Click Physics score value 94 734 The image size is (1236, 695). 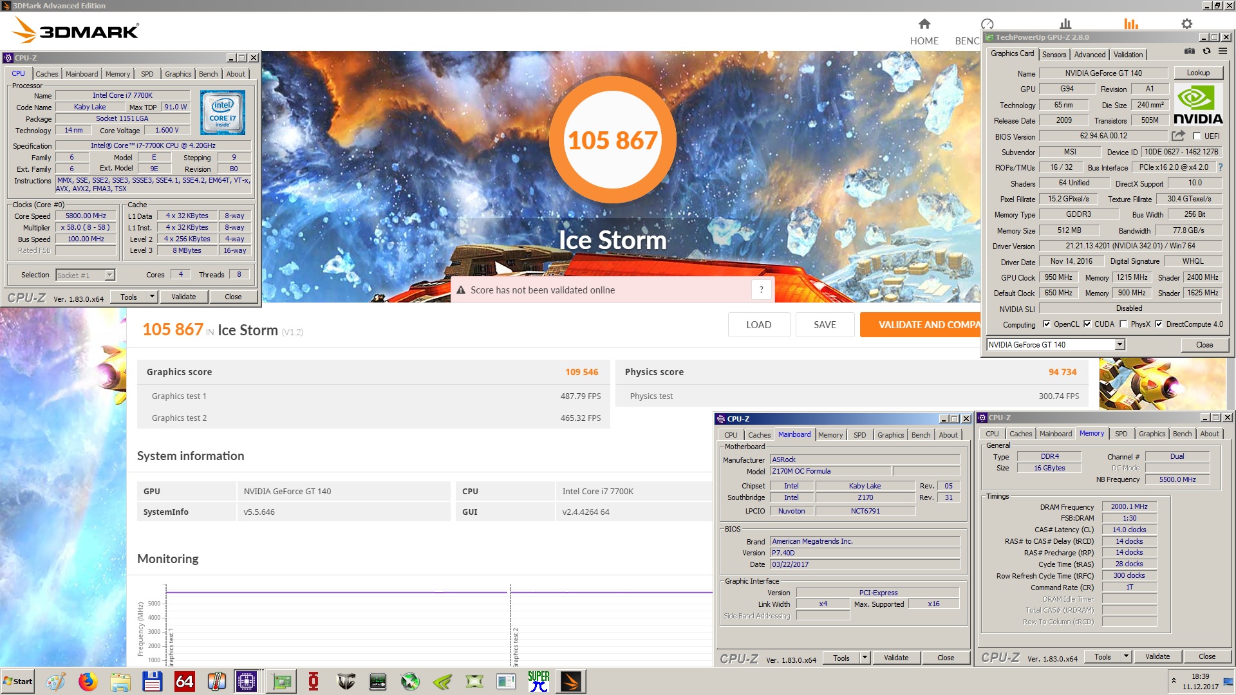pyautogui.click(x=1062, y=372)
